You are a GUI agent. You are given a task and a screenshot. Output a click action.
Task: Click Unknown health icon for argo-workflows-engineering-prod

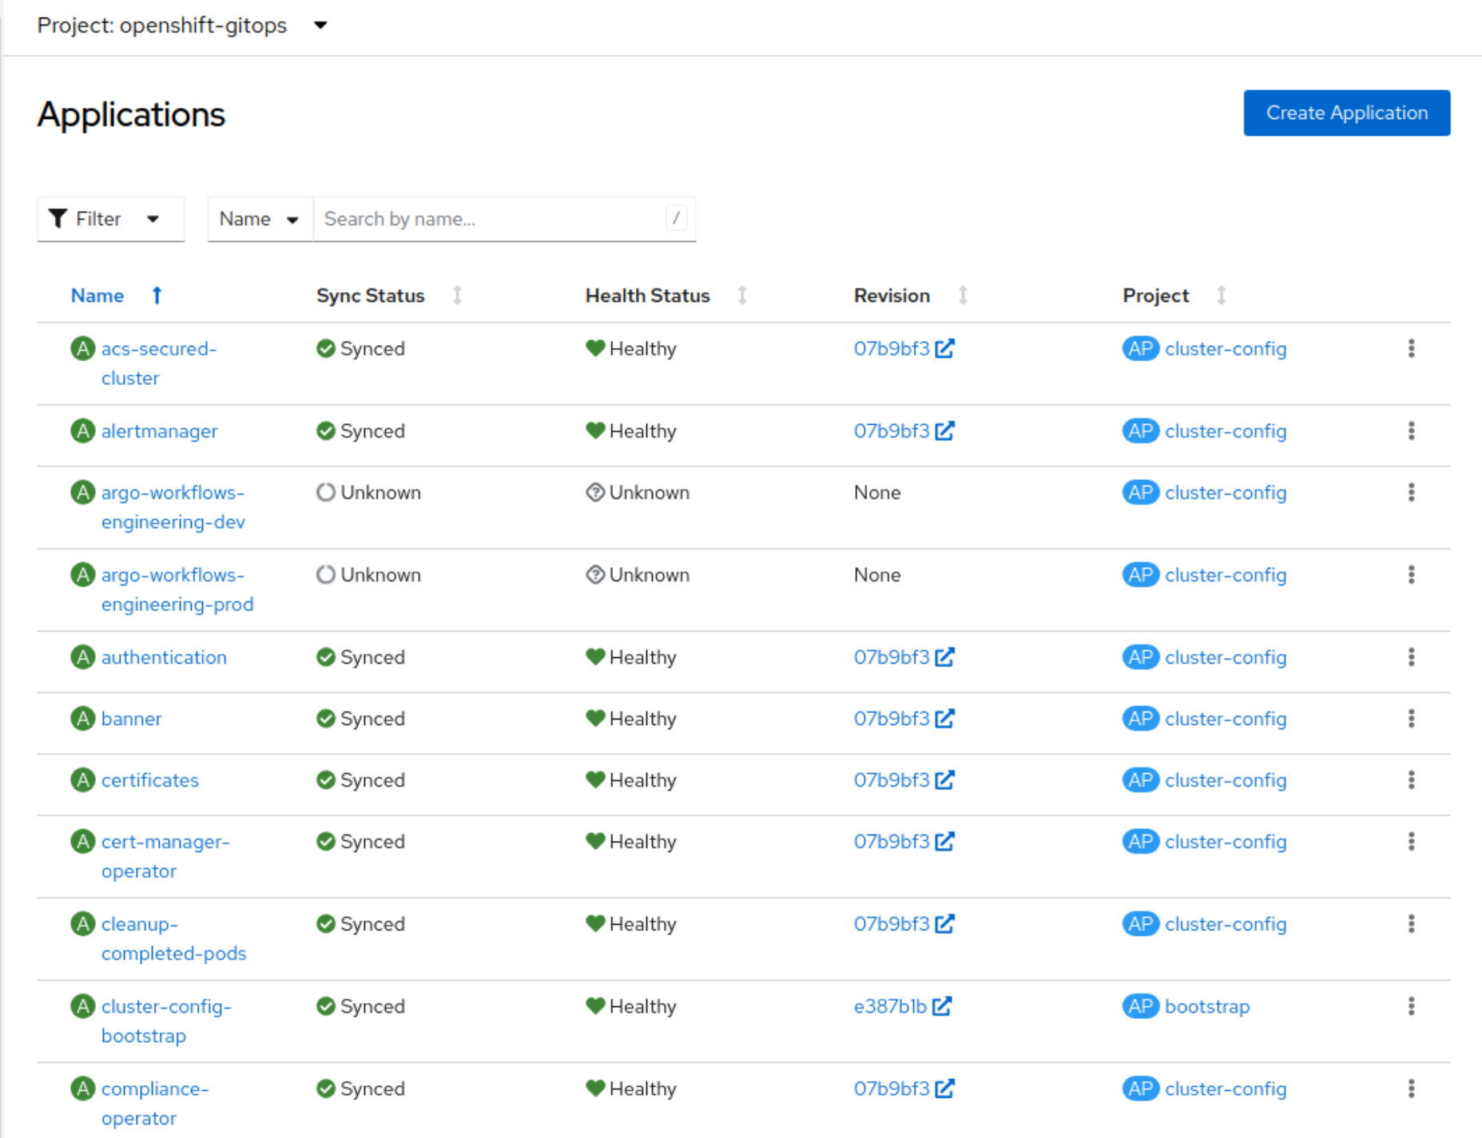click(x=595, y=575)
